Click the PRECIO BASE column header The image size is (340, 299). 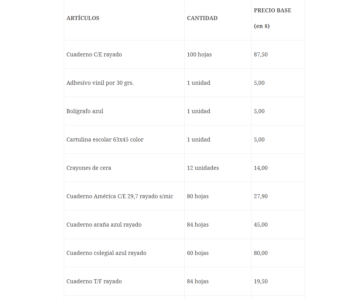tap(272, 10)
